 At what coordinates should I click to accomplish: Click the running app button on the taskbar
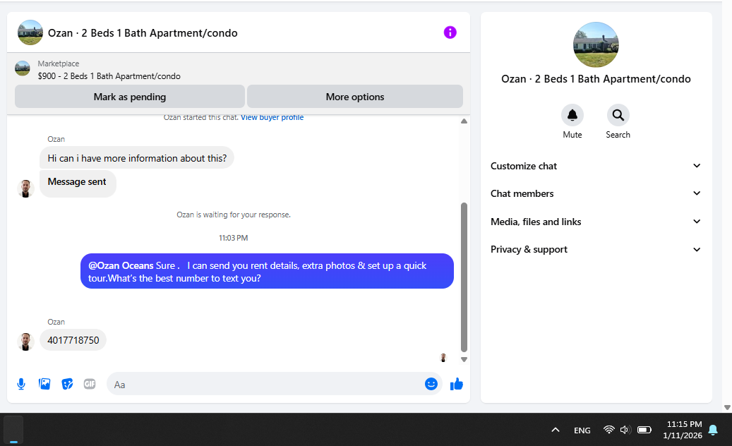point(13,429)
